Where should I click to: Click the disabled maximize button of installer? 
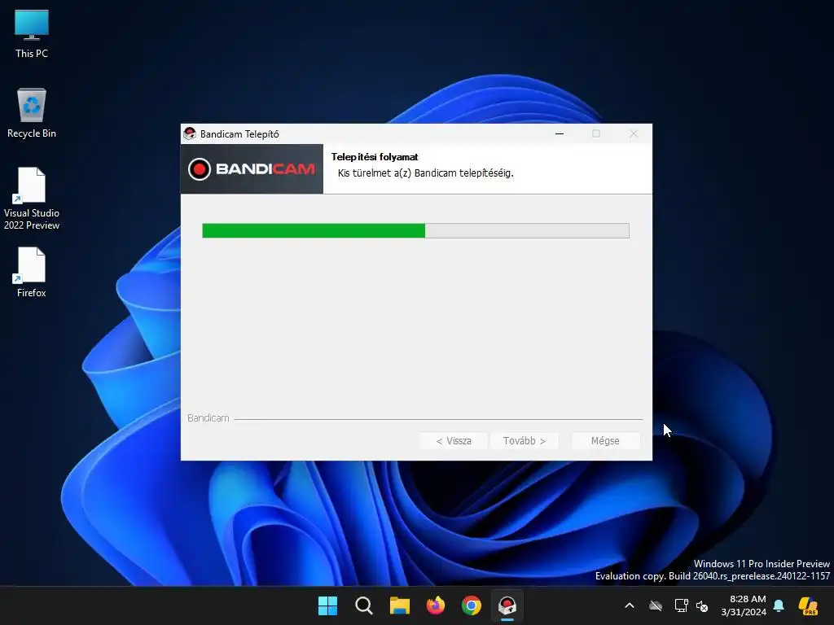(x=596, y=133)
